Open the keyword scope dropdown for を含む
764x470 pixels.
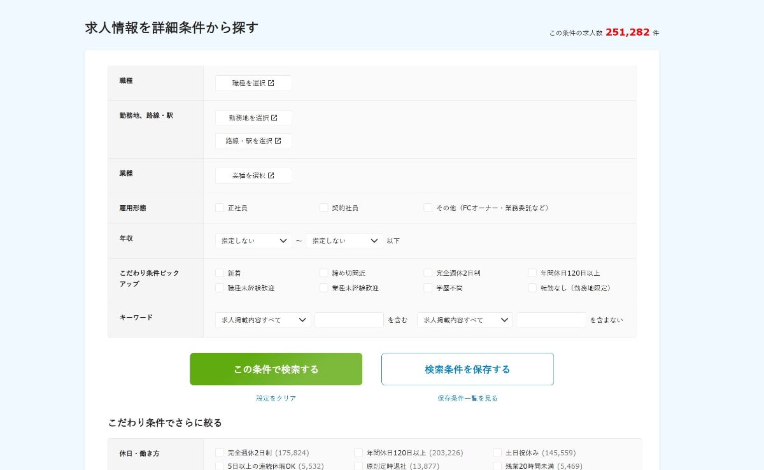(x=263, y=320)
